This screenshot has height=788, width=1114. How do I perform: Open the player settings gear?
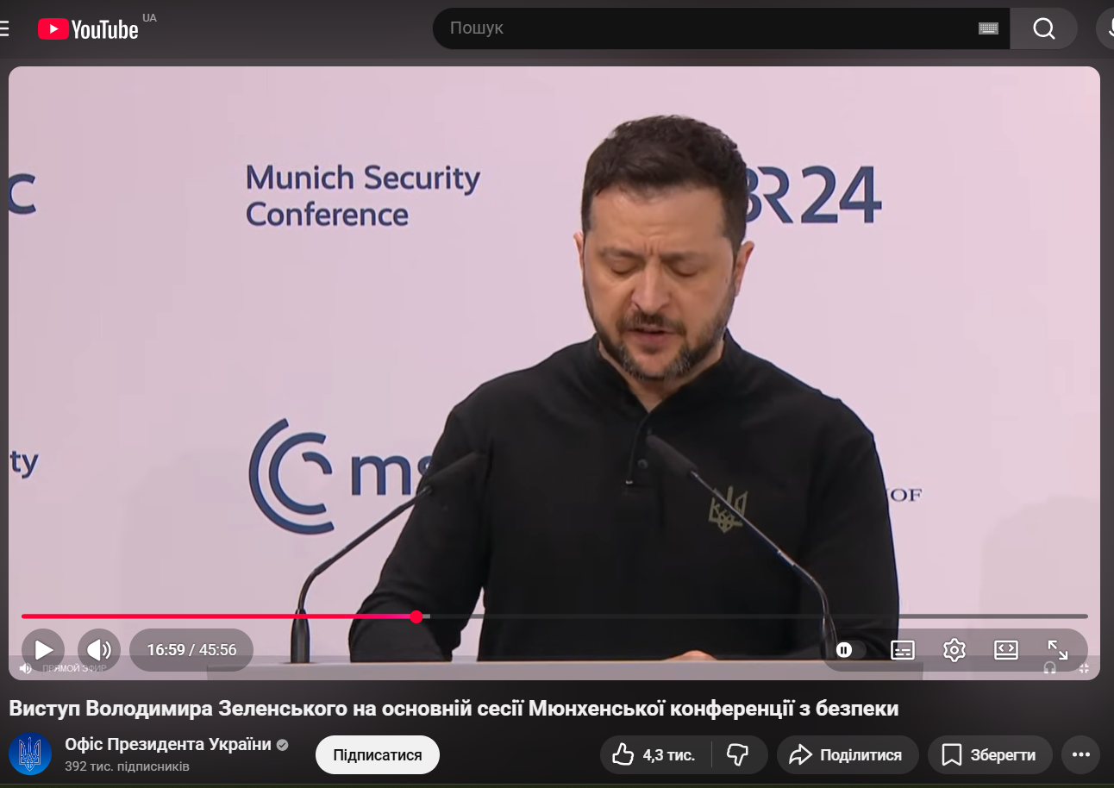pos(954,650)
